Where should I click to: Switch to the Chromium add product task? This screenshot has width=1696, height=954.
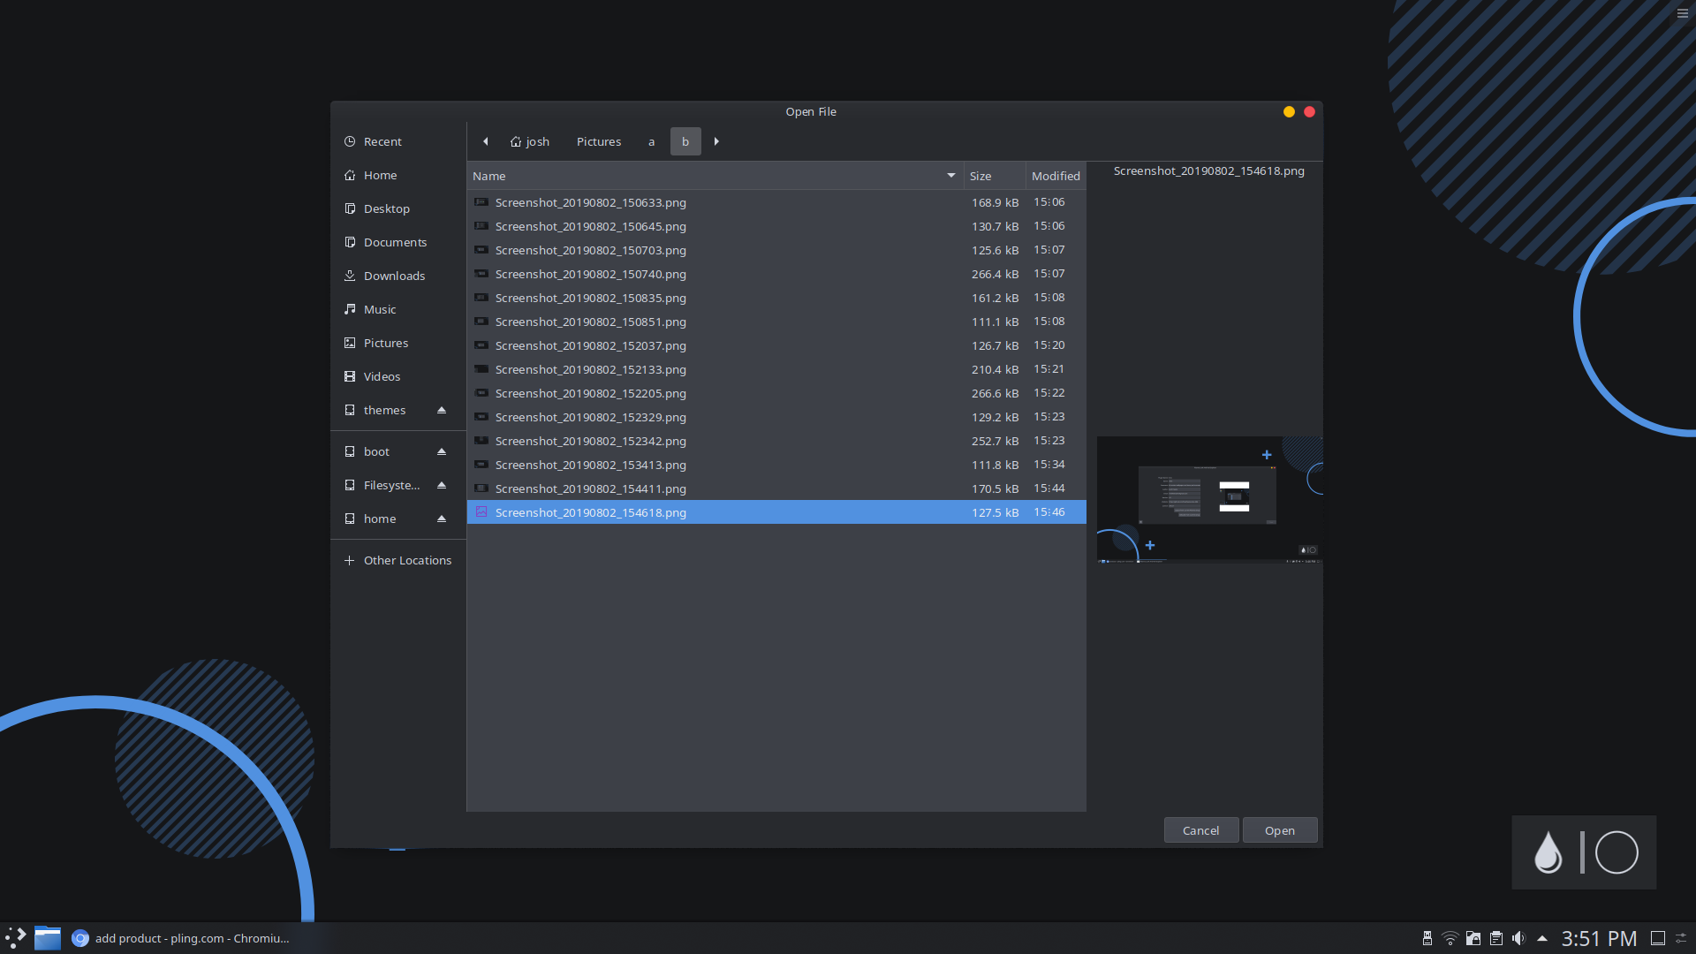point(180,938)
